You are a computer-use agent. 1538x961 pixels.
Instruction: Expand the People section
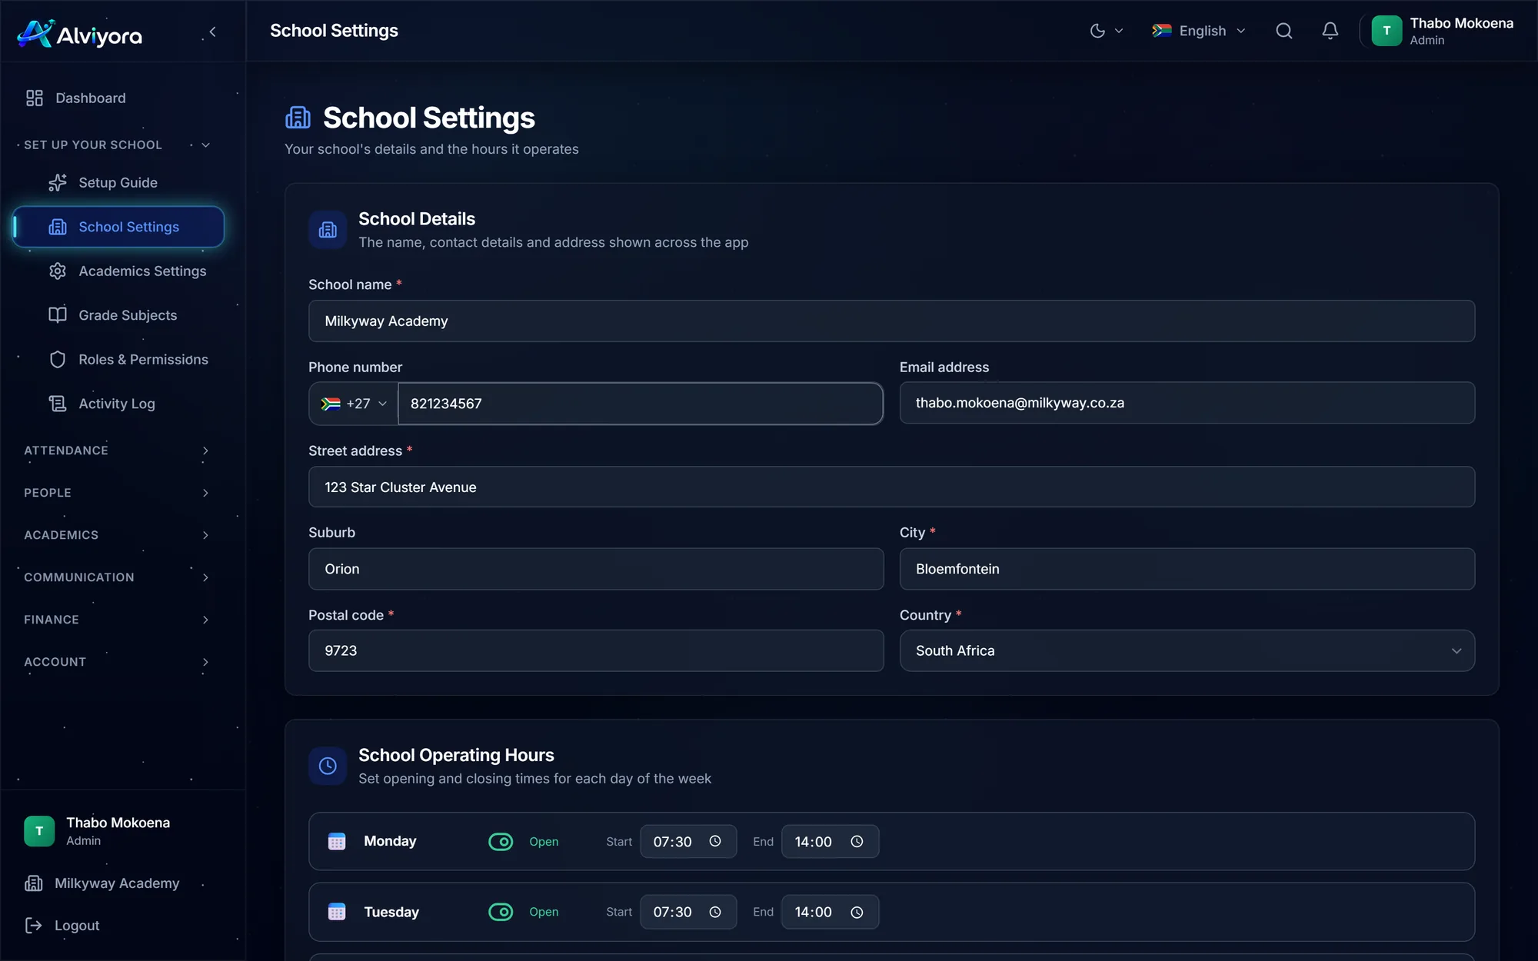click(x=117, y=493)
